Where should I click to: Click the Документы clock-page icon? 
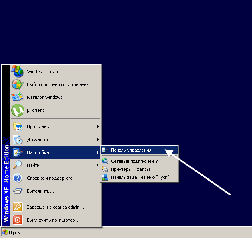18,140
